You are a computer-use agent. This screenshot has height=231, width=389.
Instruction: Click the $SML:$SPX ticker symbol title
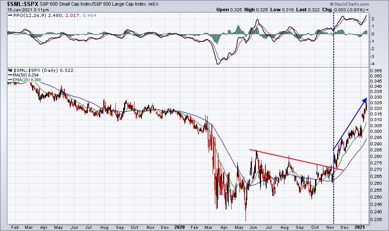pyautogui.click(x=19, y=3)
